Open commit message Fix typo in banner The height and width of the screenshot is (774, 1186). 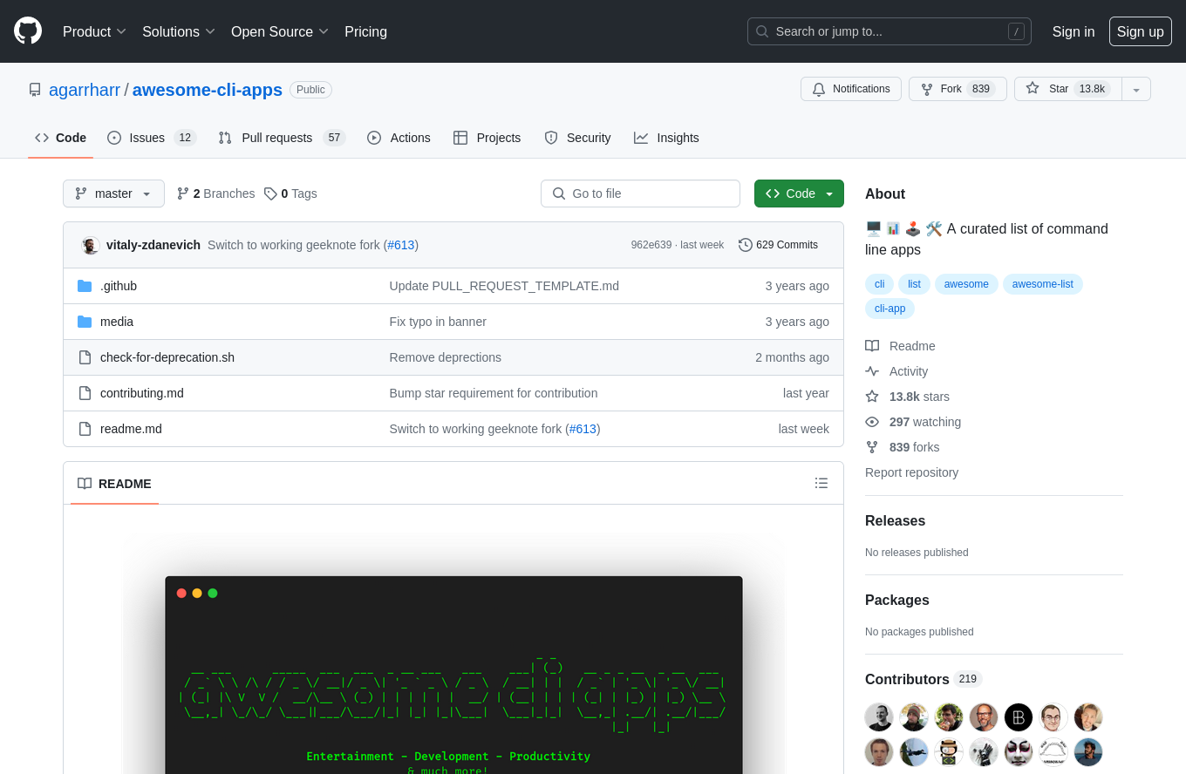click(x=438, y=322)
